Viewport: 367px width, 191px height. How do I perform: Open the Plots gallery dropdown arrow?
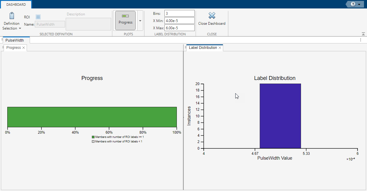click(140, 21)
